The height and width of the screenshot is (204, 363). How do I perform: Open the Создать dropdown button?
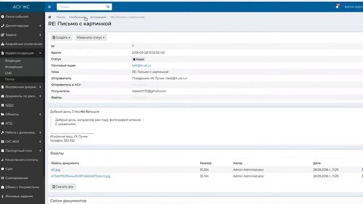pos(61,37)
